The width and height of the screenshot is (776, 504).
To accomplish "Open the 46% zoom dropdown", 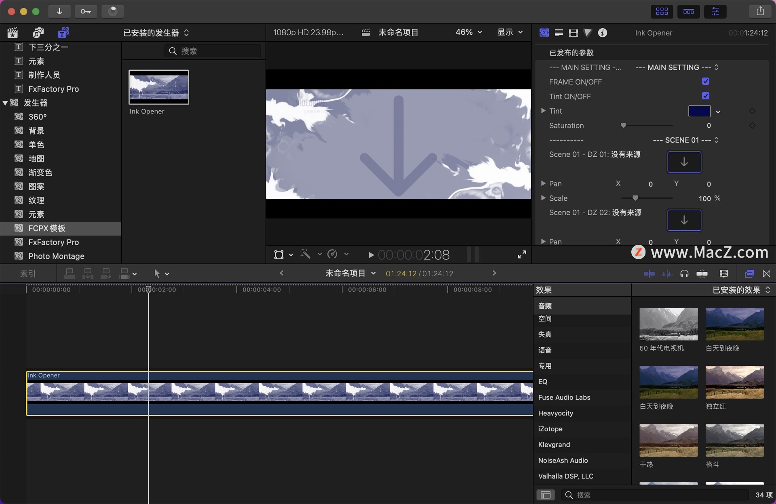I will click(469, 32).
